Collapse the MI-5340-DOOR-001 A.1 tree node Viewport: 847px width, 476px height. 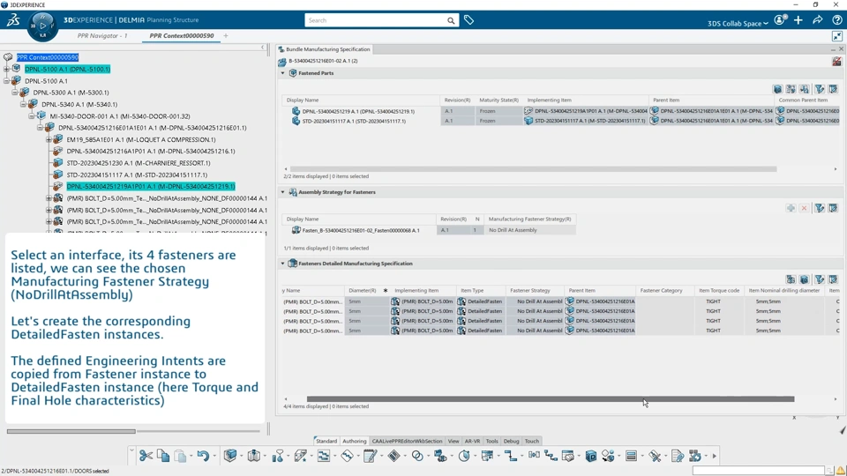point(32,116)
